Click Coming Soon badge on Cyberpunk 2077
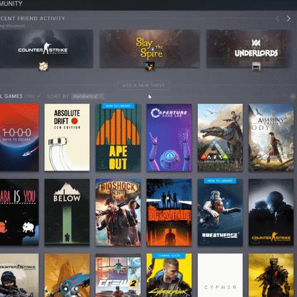This screenshot has height=297, width=297. coord(169,256)
